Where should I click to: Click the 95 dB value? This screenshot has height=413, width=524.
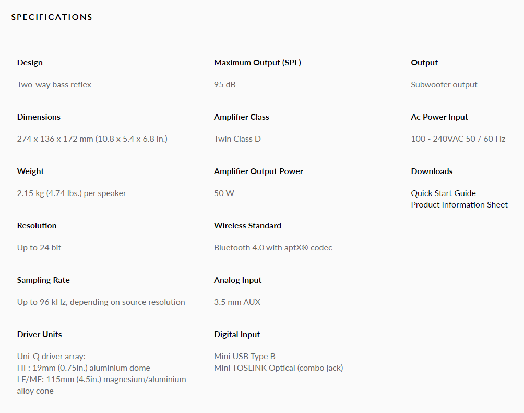[x=224, y=85]
